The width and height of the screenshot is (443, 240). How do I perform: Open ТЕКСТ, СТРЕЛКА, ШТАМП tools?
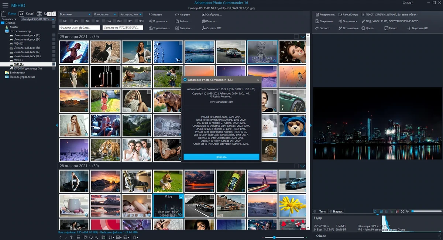pos(389,14)
